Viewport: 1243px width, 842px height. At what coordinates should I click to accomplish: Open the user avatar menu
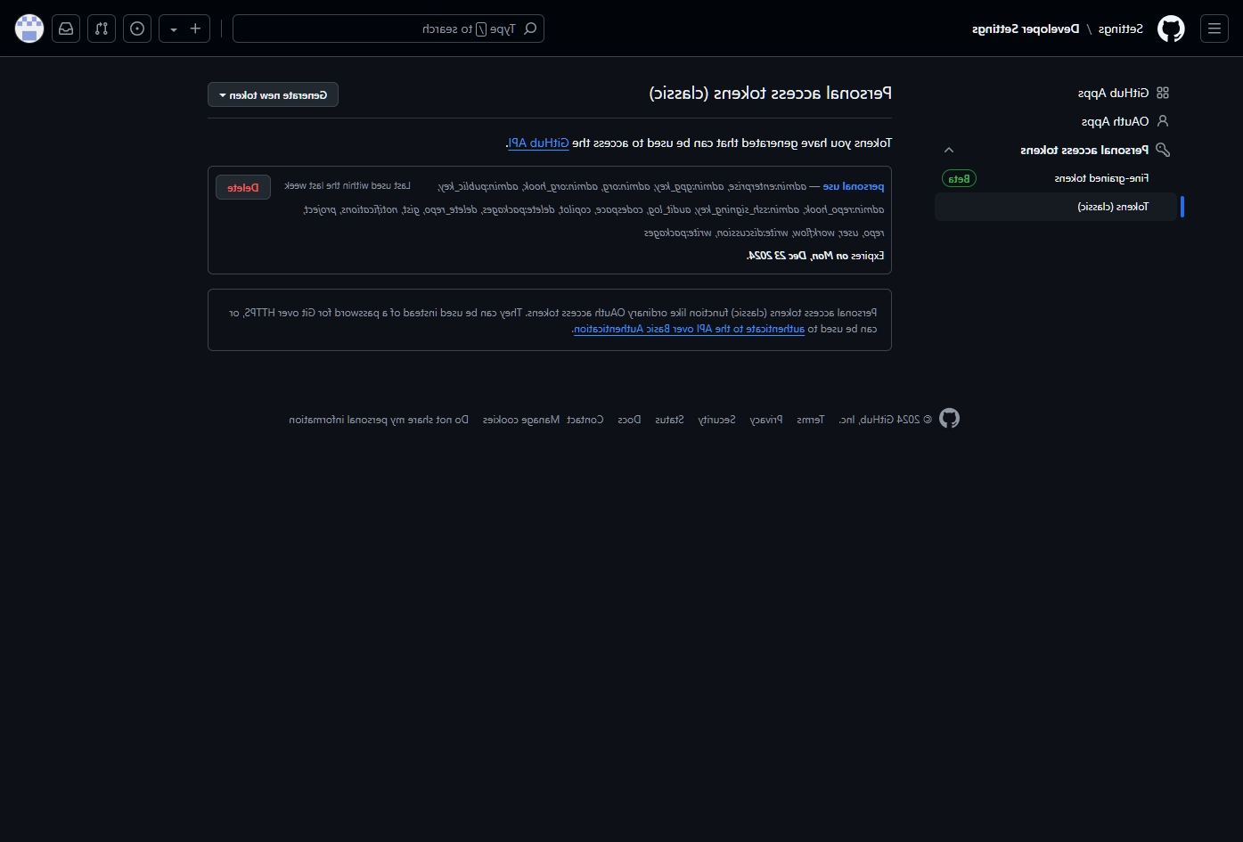click(x=29, y=29)
